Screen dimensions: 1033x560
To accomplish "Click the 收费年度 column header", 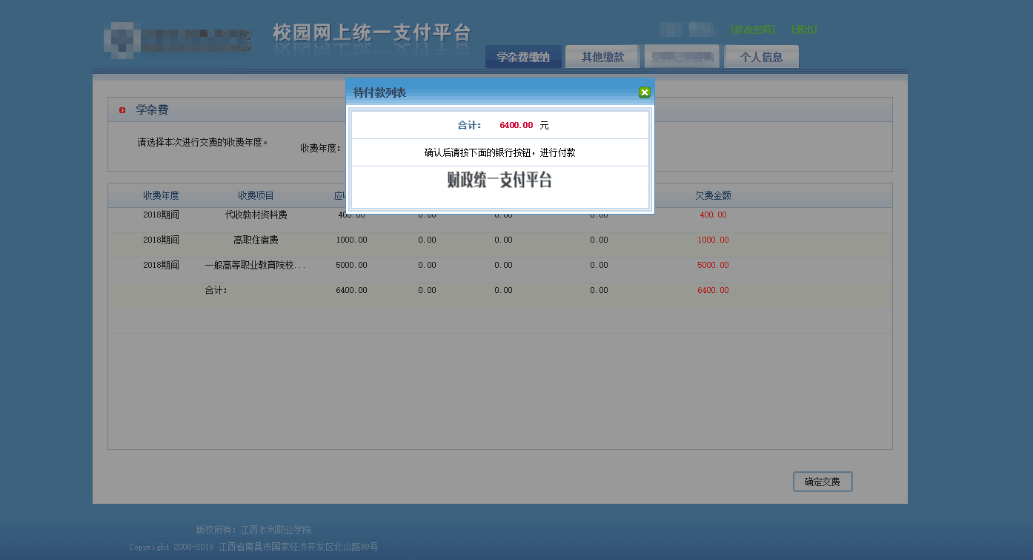I will [x=161, y=196].
